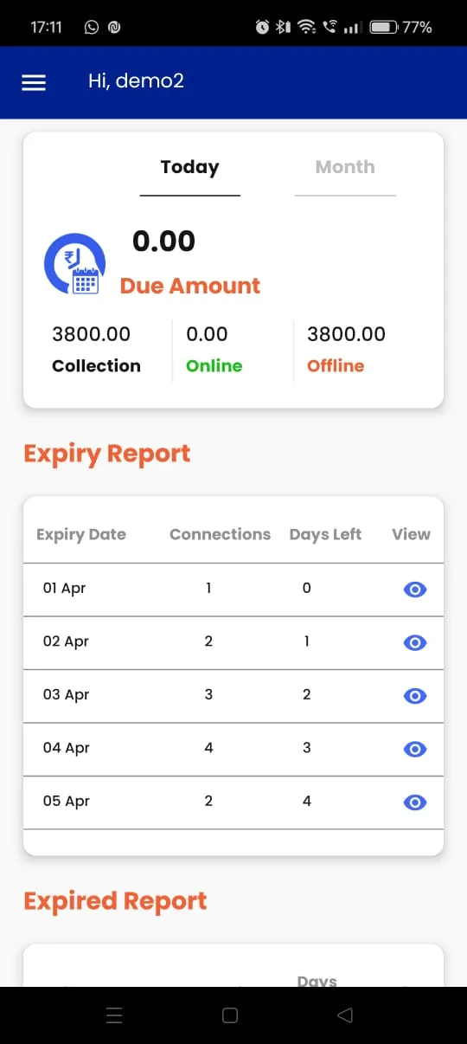
Task: Tap the orange 'Offline' label
Action: click(336, 366)
